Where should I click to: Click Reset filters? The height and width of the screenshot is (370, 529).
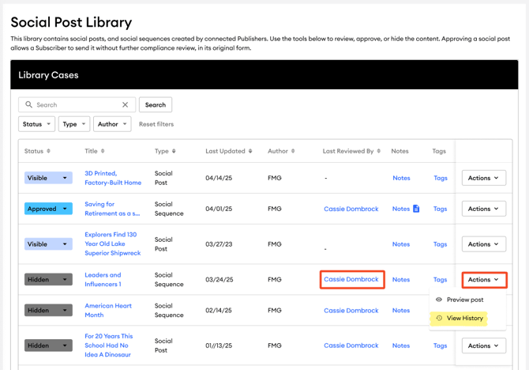point(156,124)
